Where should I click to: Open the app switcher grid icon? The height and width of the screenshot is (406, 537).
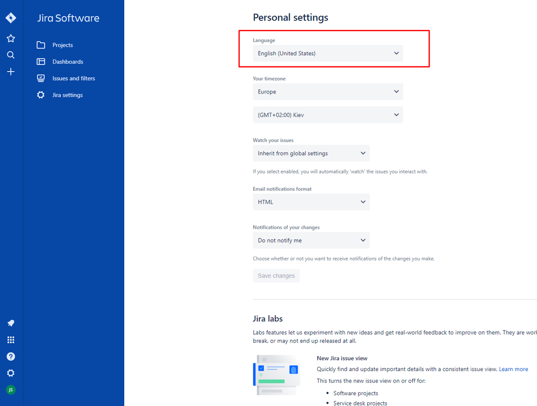tap(11, 339)
